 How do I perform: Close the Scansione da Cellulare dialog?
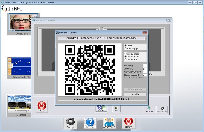145,33
